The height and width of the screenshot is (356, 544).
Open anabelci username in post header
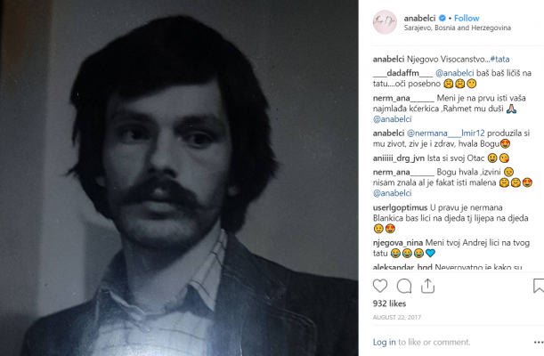coord(419,18)
